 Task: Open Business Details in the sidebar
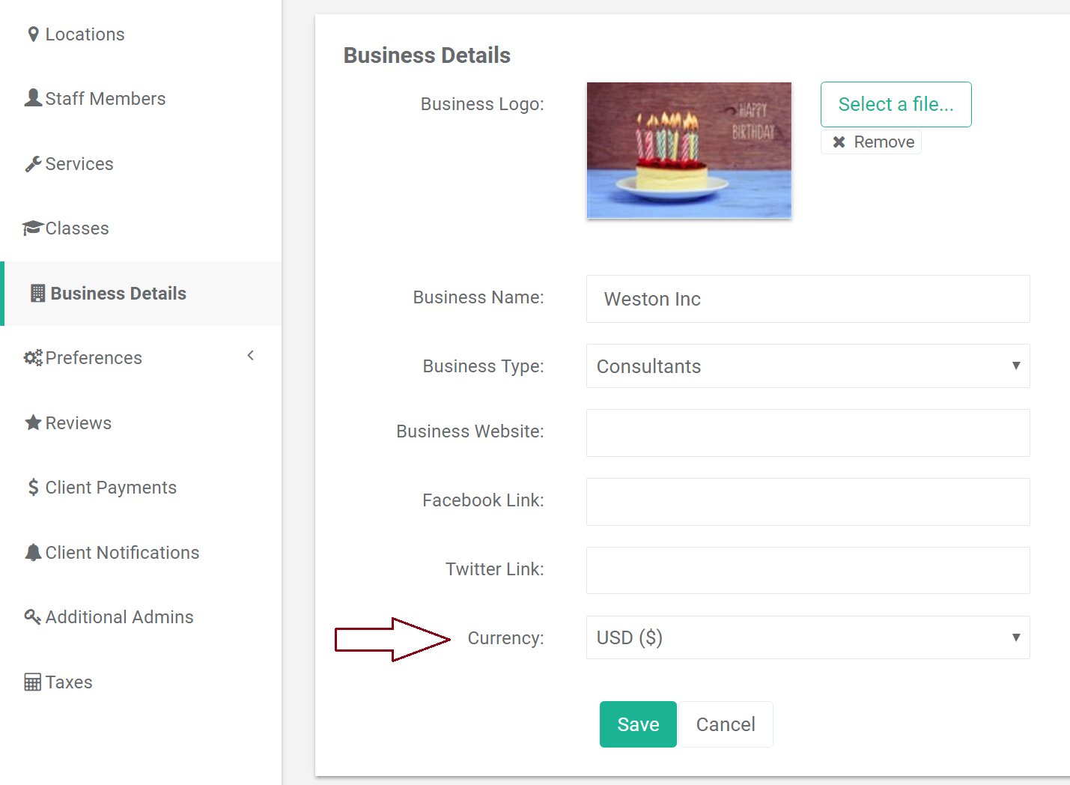[118, 294]
